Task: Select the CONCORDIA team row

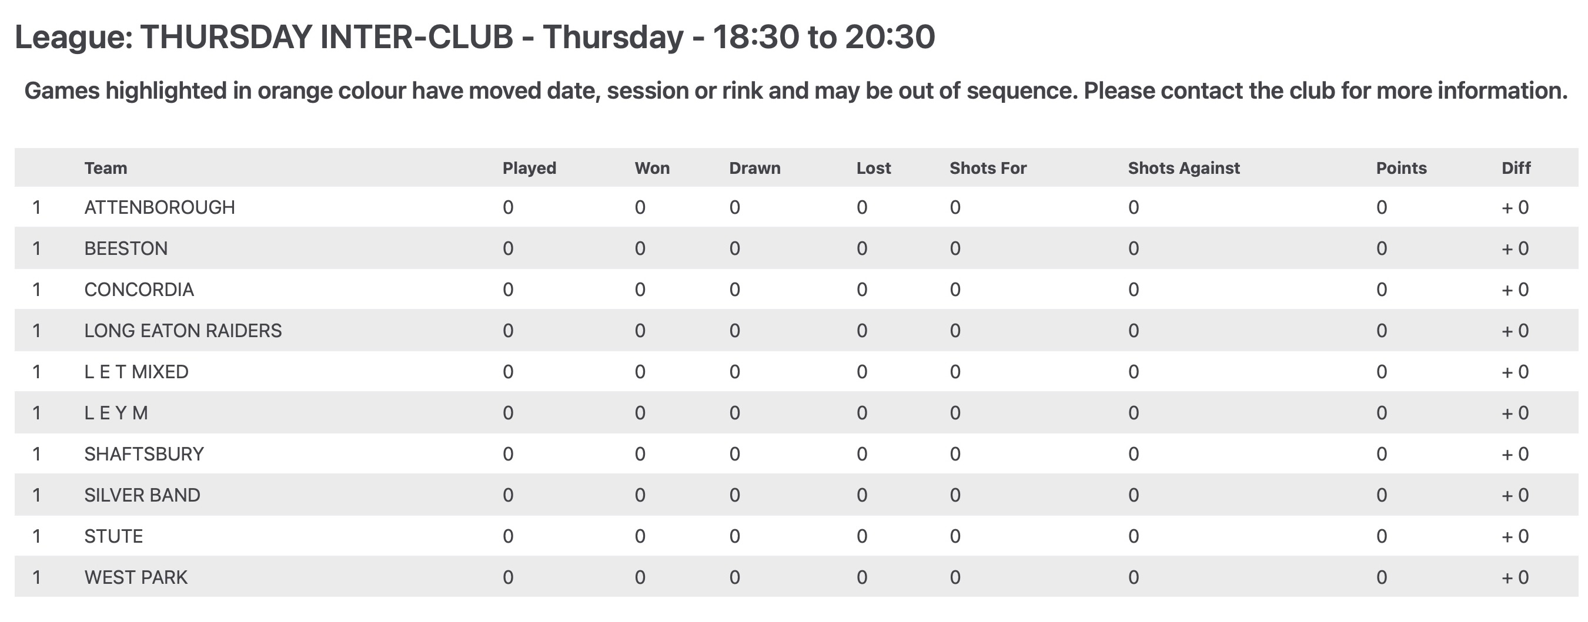Action: [797, 290]
